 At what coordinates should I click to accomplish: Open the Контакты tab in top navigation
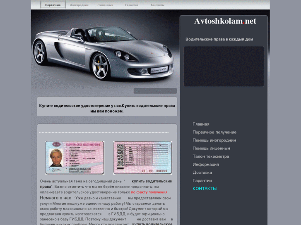[x=157, y=5]
